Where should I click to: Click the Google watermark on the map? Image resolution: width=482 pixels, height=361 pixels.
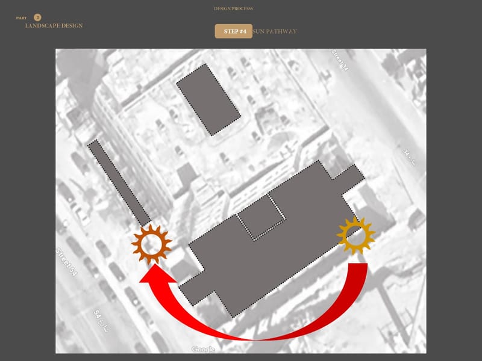[x=203, y=349]
